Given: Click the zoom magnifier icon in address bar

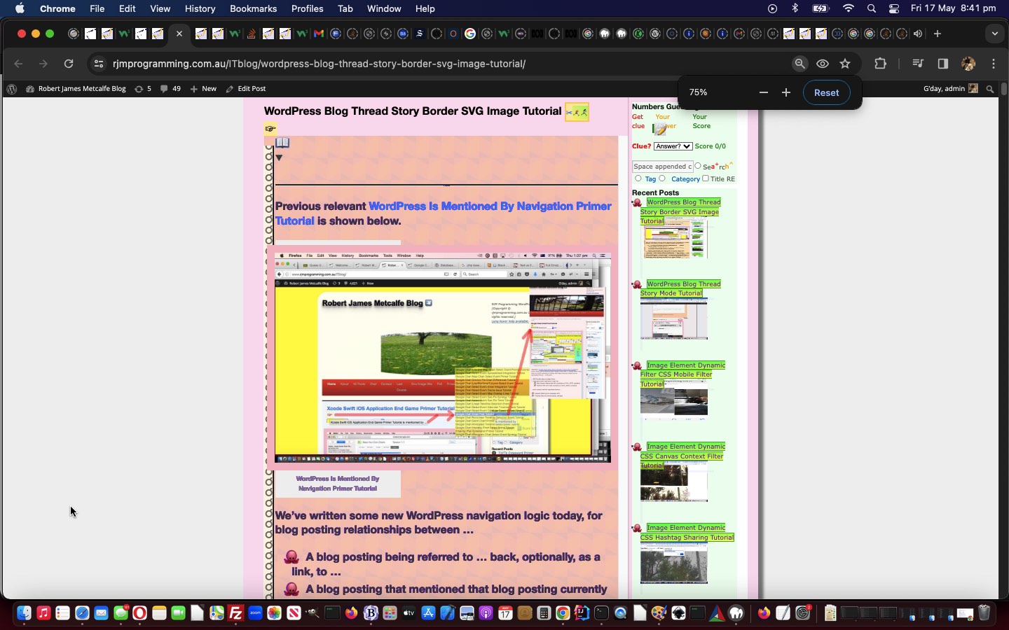Looking at the screenshot, I should [799, 64].
